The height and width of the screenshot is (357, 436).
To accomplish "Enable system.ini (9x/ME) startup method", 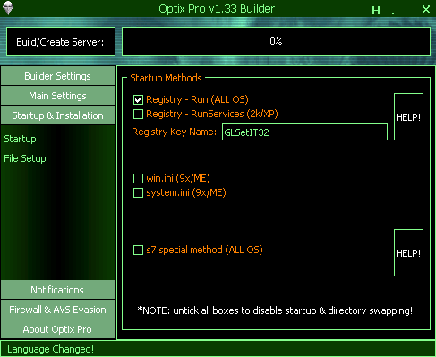I will click(138, 192).
